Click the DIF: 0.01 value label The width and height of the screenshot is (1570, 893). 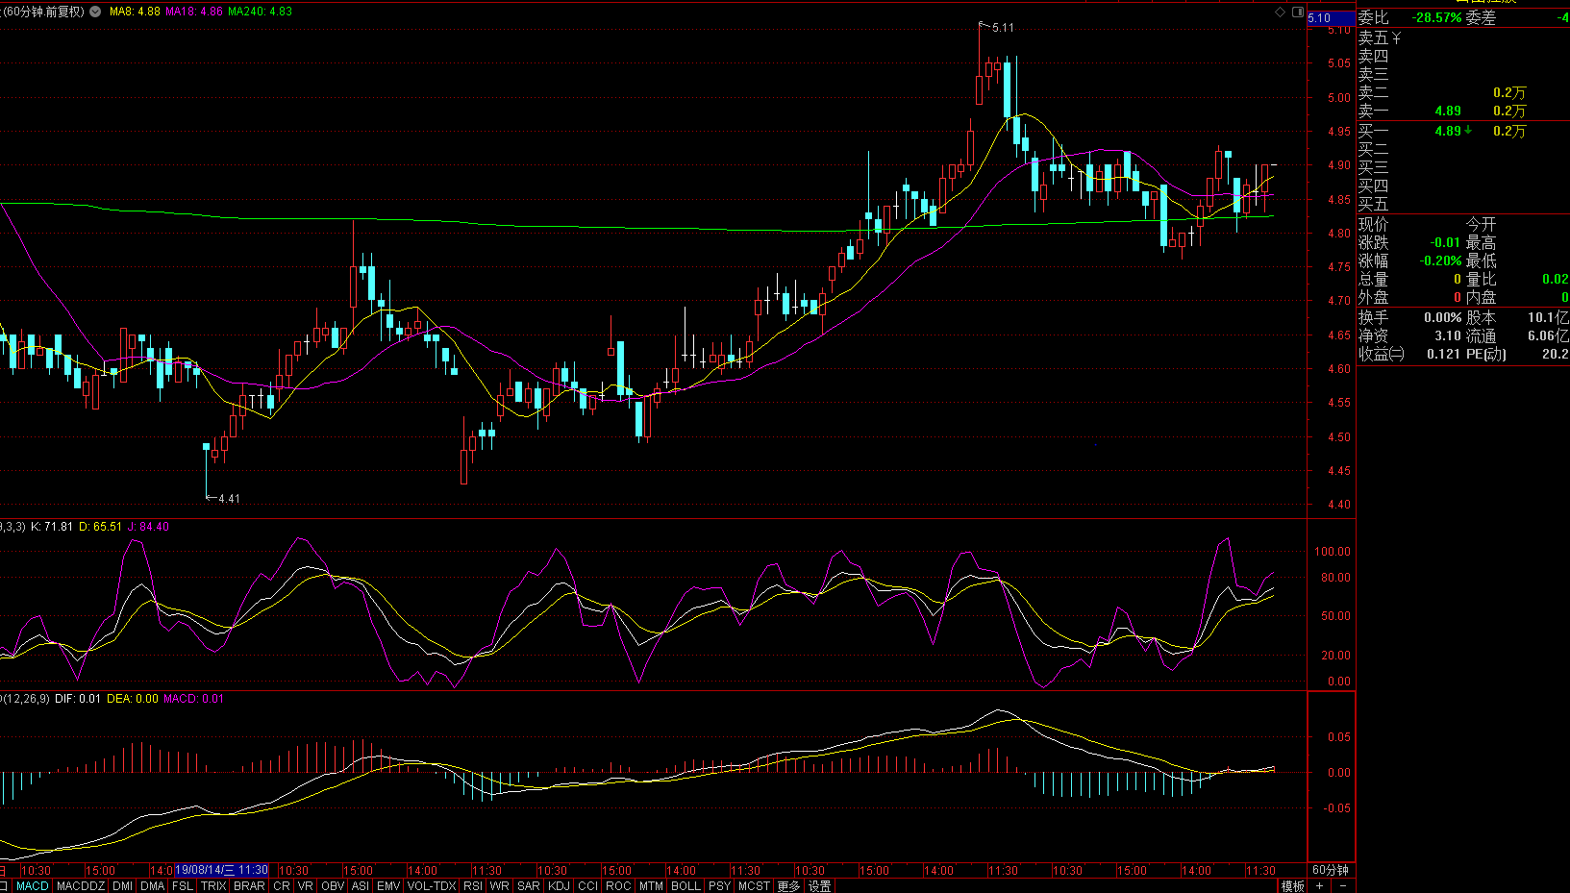tap(78, 699)
